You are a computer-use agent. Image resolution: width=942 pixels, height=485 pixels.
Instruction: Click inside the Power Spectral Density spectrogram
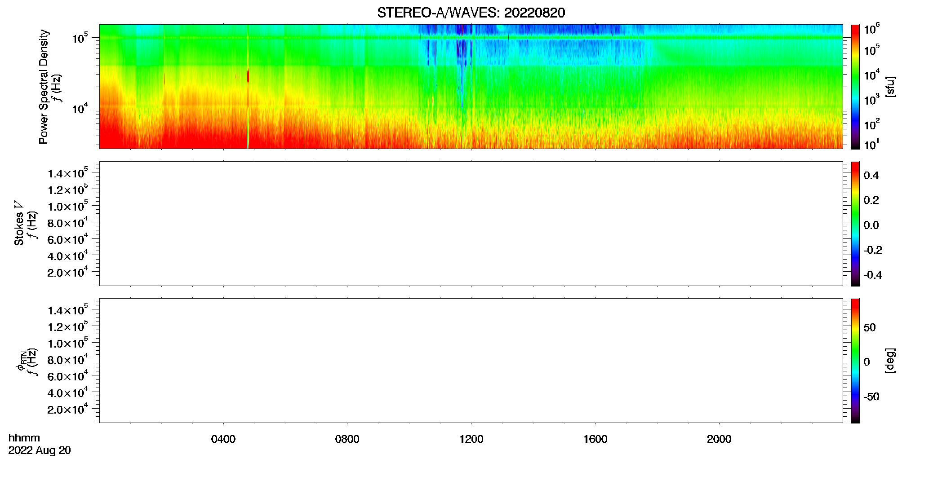point(471,86)
